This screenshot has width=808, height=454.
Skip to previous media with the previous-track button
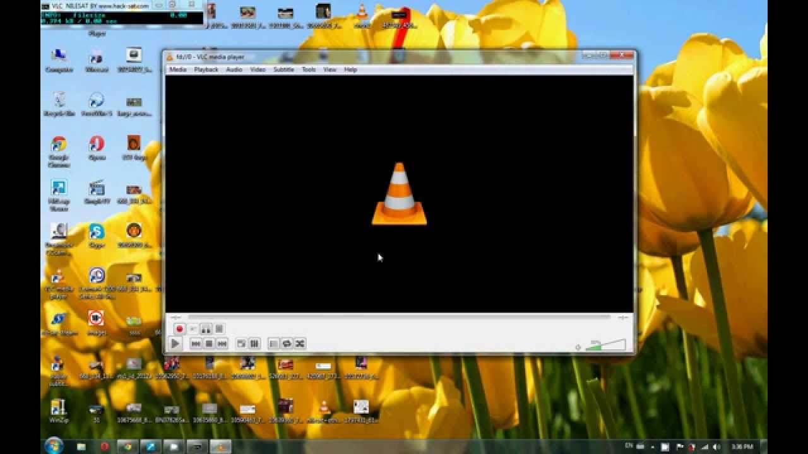[196, 344]
